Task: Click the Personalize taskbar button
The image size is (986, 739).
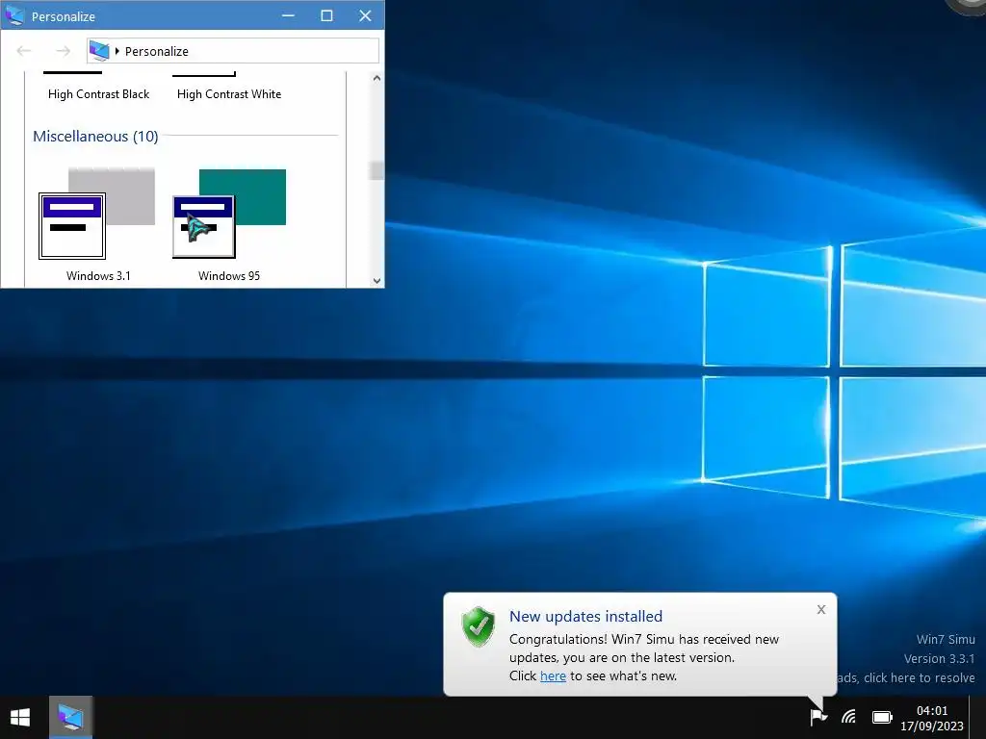Action: (x=70, y=717)
